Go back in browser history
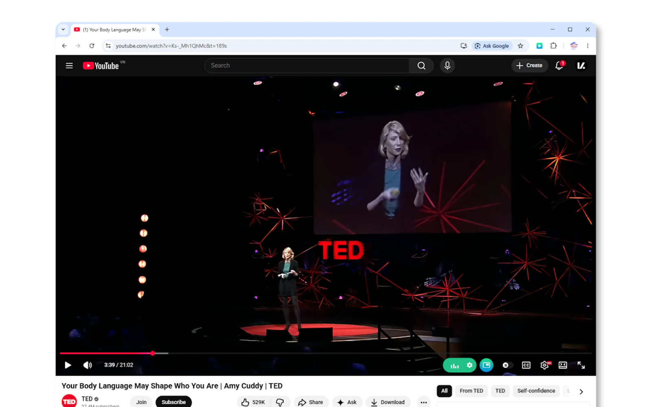 pyautogui.click(x=64, y=46)
